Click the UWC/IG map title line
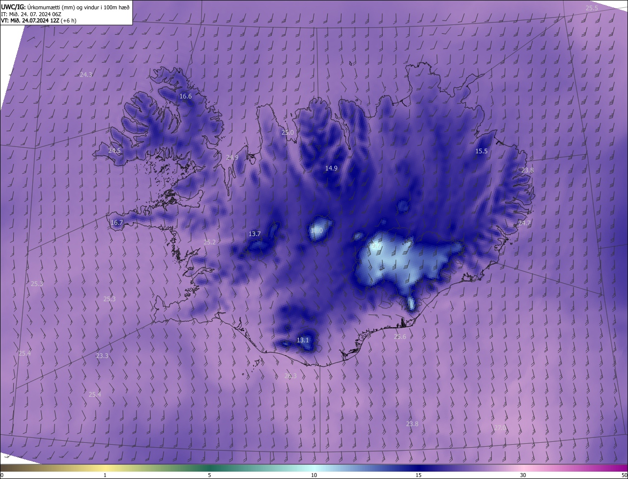 [x=65, y=7]
